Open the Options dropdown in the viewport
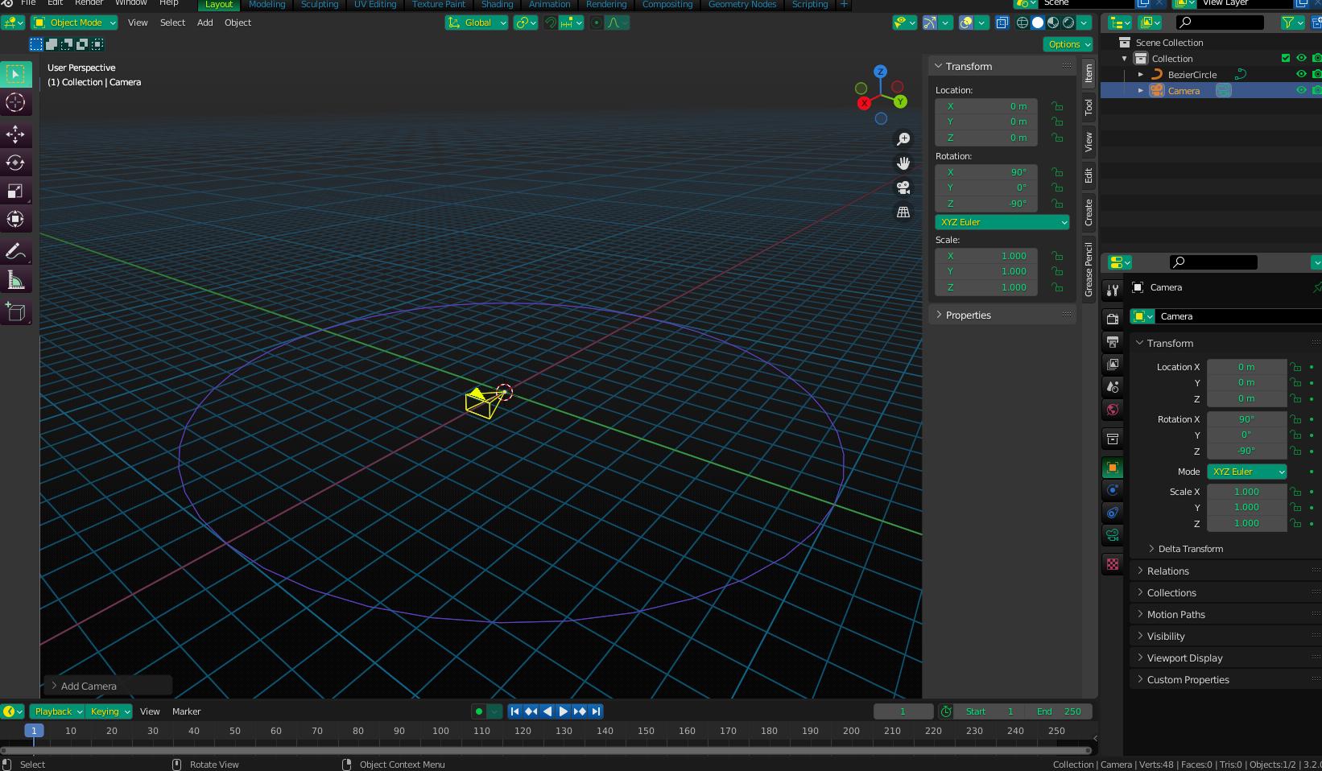 click(x=1069, y=44)
